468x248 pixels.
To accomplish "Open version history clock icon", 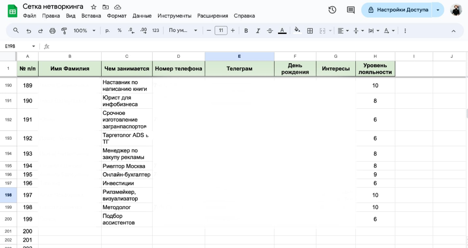I will (332, 10).
